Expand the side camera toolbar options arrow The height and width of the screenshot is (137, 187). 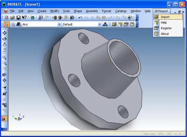pos(6,129)
